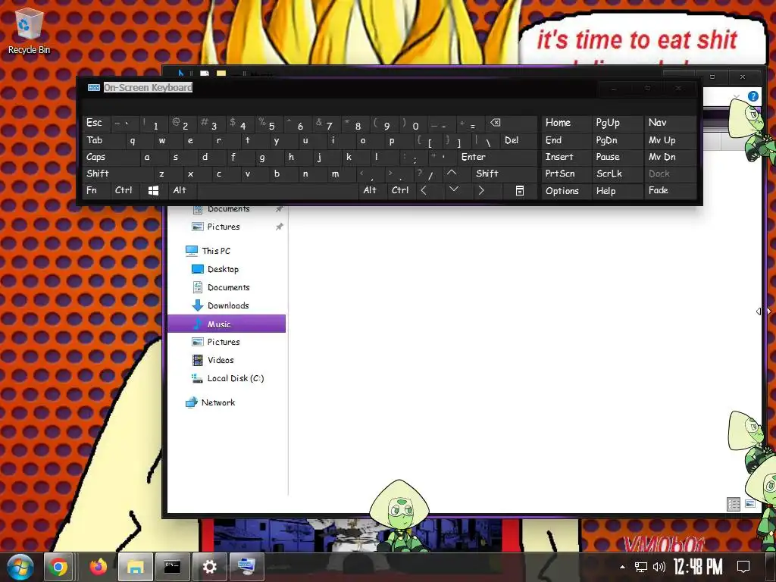Toggle the left Ctrl key
Image resolution: width=776 pixels, height=582 pixels.
tap(124, 190)
